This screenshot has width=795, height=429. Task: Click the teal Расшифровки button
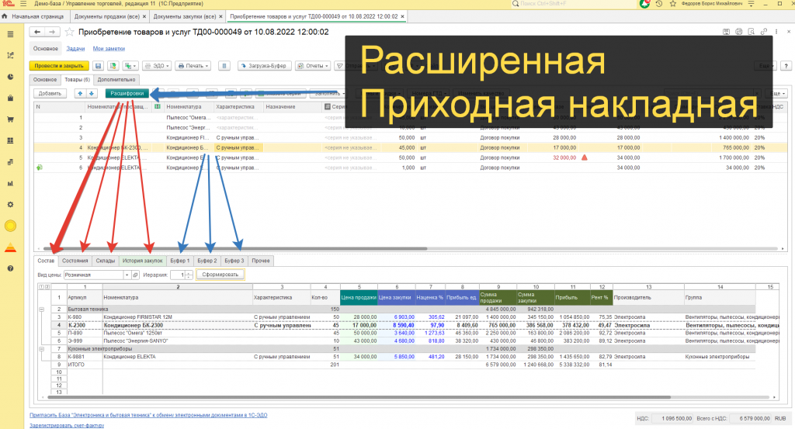[127, 93]
